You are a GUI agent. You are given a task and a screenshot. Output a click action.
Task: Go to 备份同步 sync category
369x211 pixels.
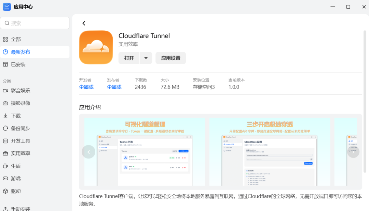pos(20,129)
